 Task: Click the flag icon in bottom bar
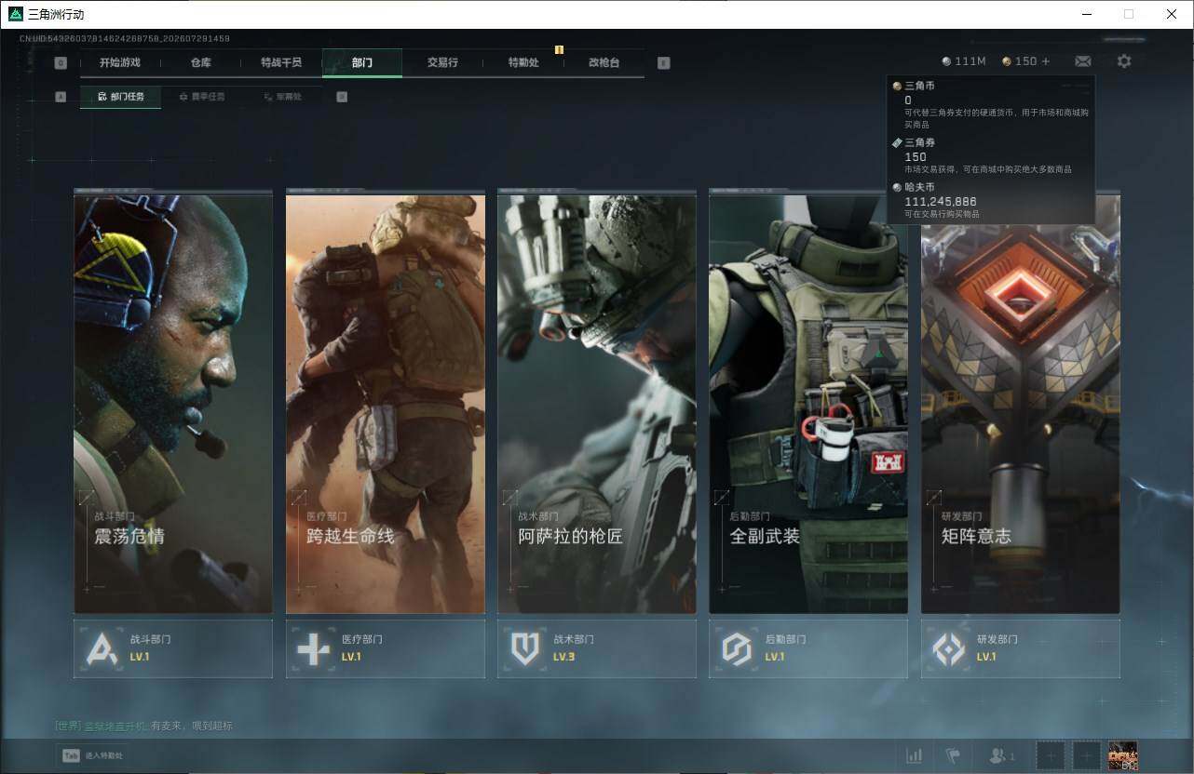(953, 755)
